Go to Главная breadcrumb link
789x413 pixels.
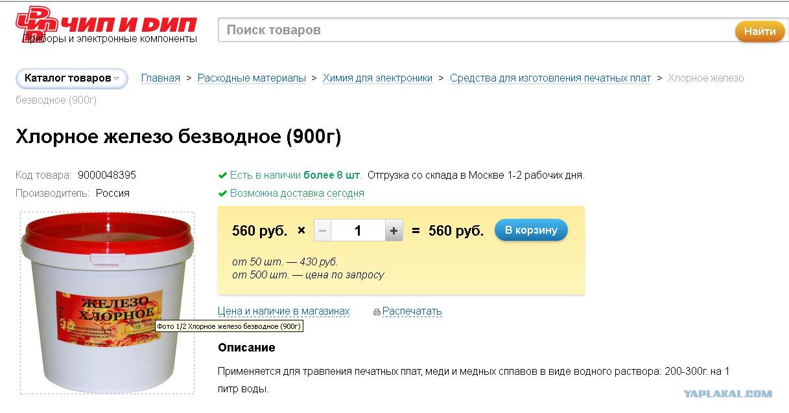tap(161, 78)
